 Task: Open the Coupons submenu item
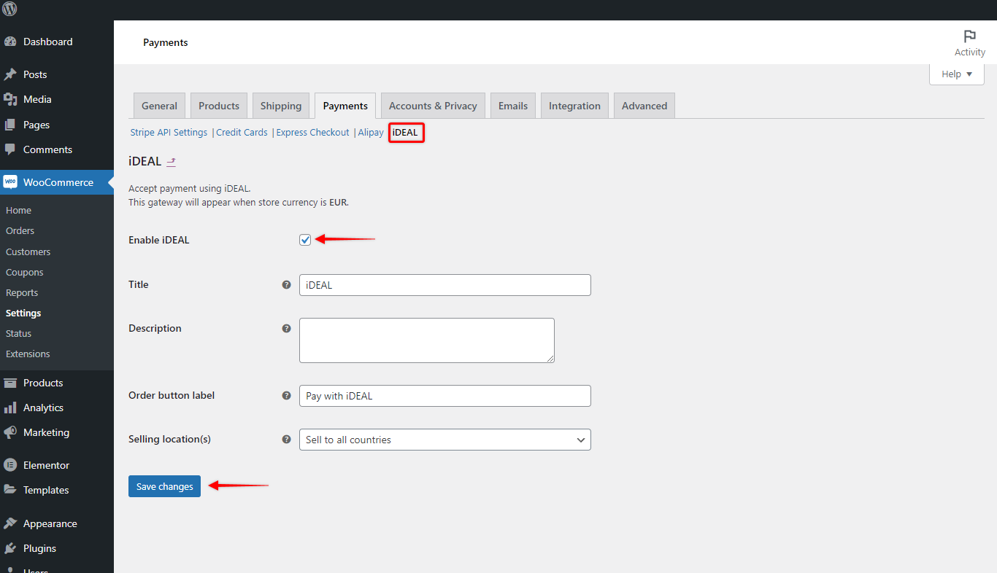tap(25, 272)
